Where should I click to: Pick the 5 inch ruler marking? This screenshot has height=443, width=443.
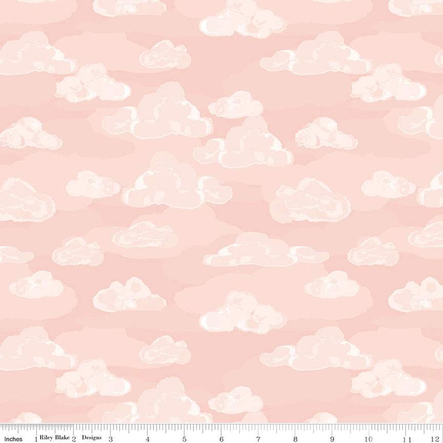tap(184, 439)
